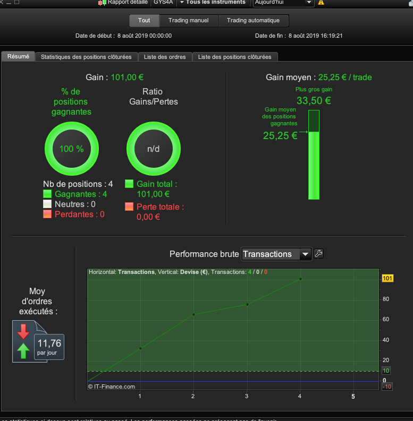The width and height of the screenshot is (413, 421).
Task: Click the GYS4A instrument label
Action: pos(163,3)
